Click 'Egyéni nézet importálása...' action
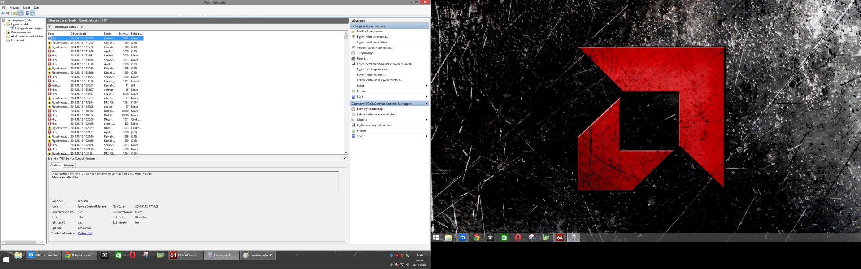The height and width of the screenshot is (269, 861). (x=373, y=42)
